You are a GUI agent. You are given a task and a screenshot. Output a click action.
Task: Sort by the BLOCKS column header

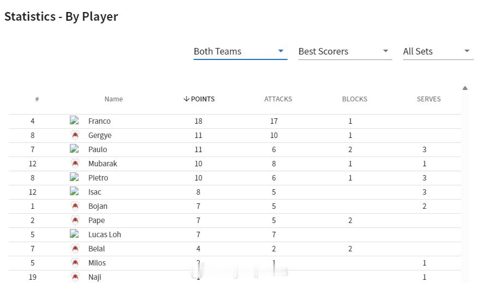pyautogui.click(x=355, y=99)
